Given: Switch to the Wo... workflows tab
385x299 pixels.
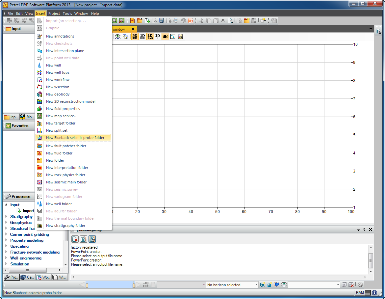Looking at the screenshot, I should (43, 277).
